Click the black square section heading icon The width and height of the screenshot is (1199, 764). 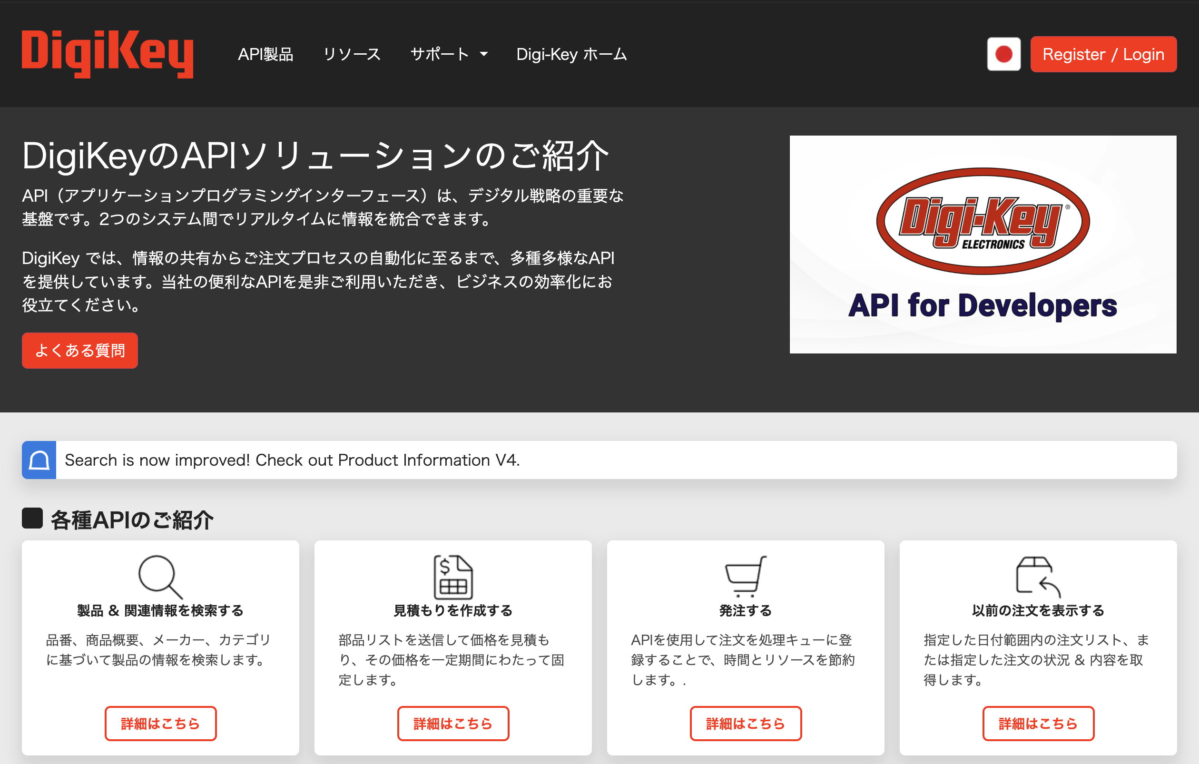click(32, 518)
